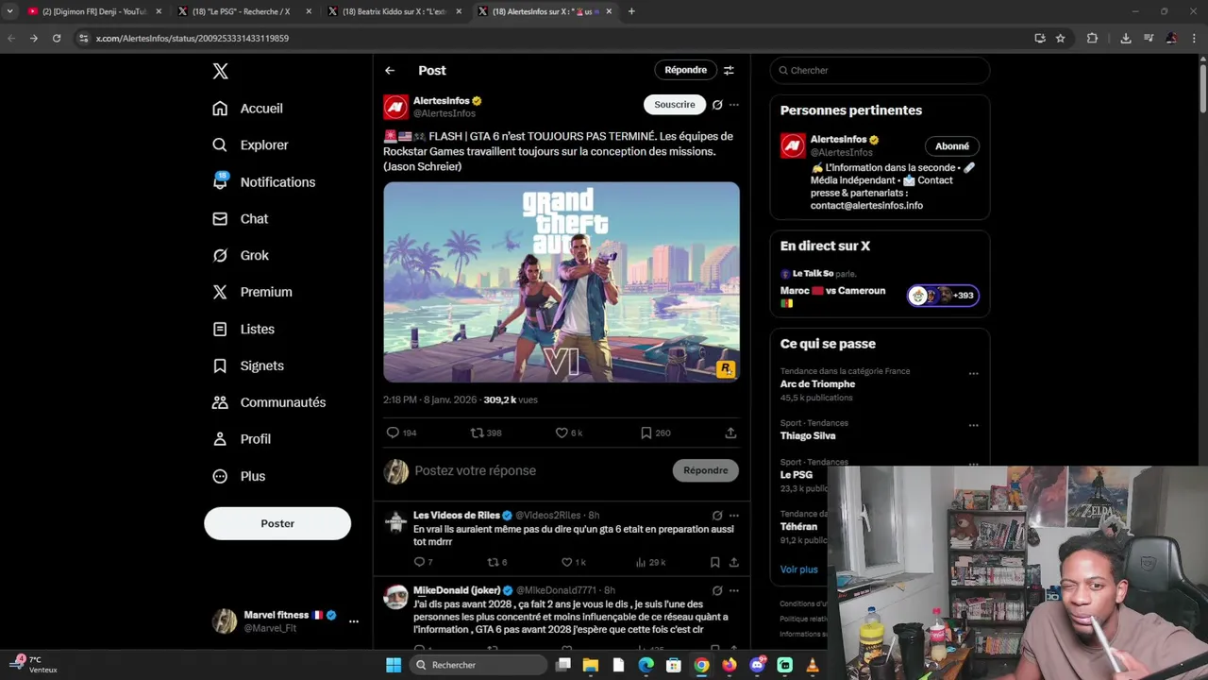Open more options on Riles reply
Screen dimensions: 1208x680
point(734,516)
